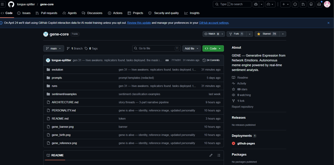Open the README outline list icon
Screen dimensions: 334x165
[x=219, y=155]
